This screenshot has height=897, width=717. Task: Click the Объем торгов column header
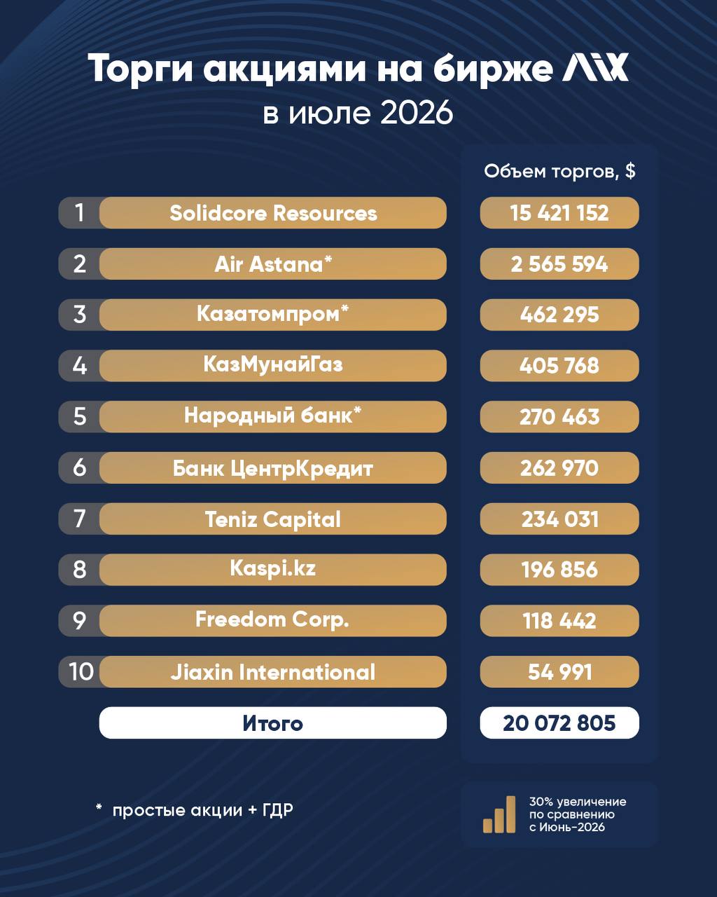pos(559,171)
